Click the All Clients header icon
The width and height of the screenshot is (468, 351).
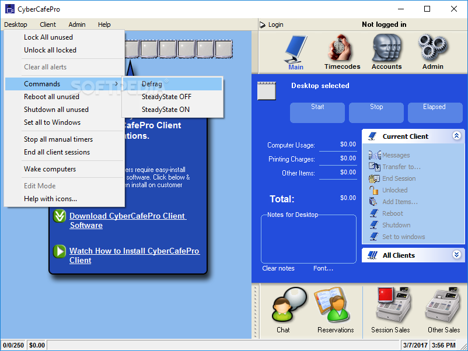tap(372, 255)
